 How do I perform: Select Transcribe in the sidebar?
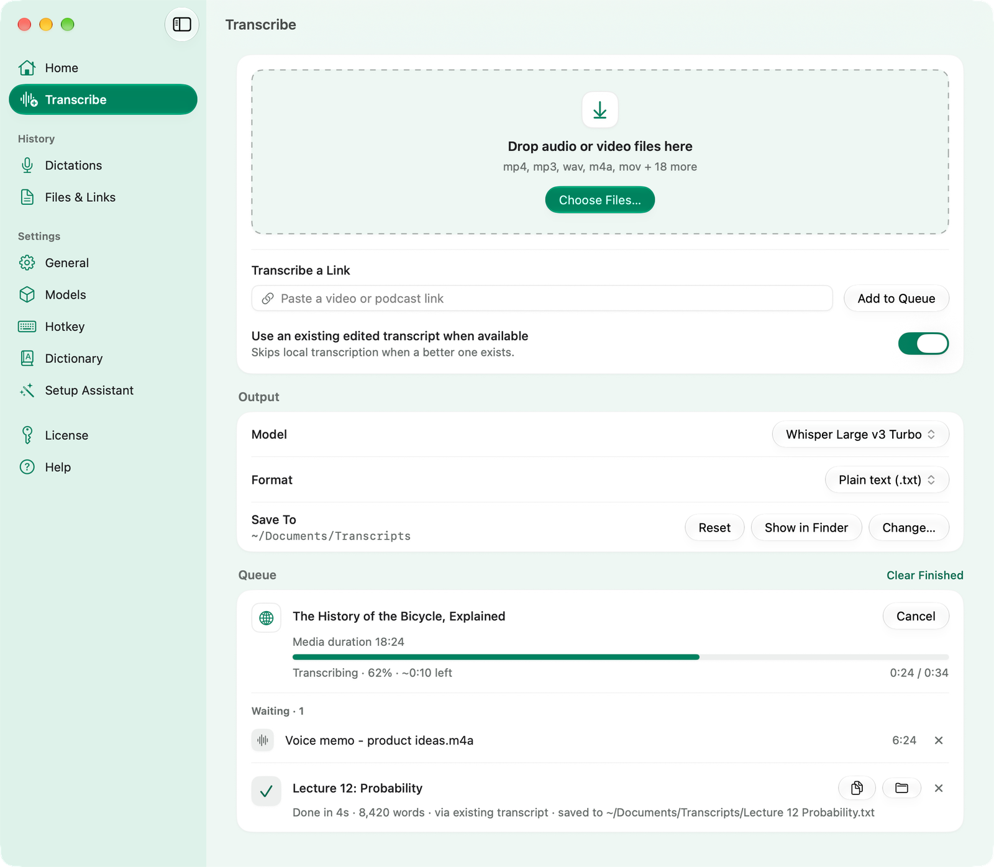pos(103,99)
